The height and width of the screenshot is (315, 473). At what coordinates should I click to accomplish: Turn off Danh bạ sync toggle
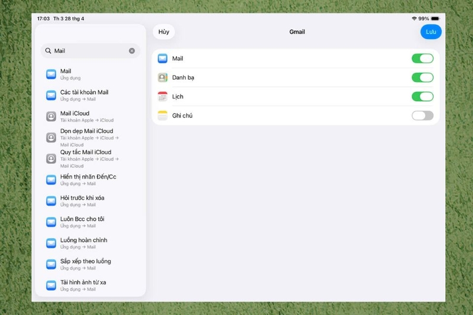coord(422,77)
